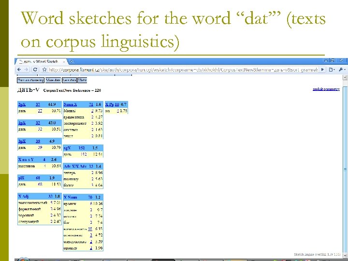Open the X Pp relation link

109,104
